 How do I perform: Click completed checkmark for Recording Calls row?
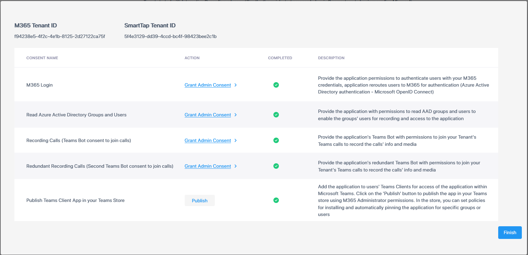[276, 140]
